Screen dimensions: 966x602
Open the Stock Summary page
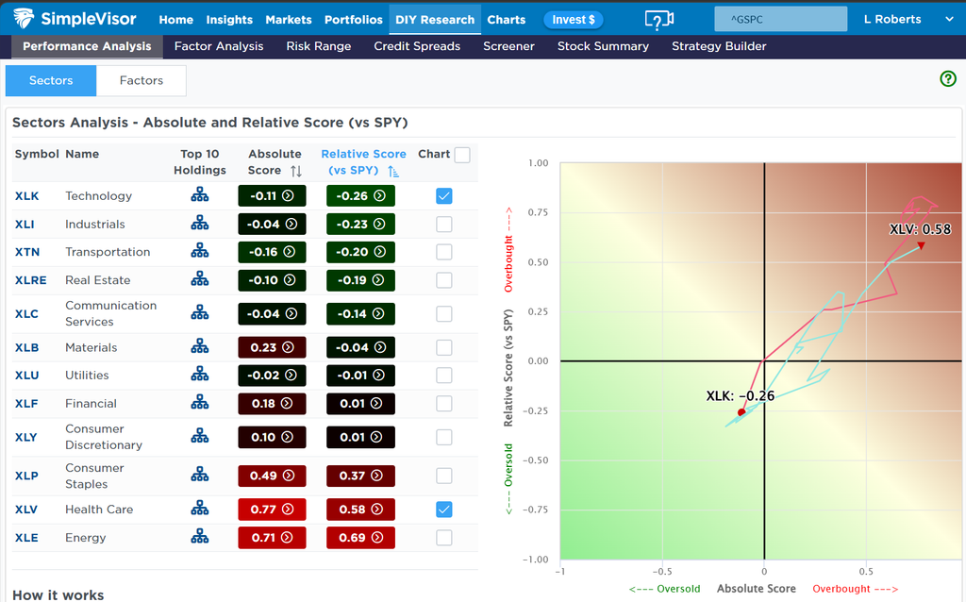pos(603,46)
